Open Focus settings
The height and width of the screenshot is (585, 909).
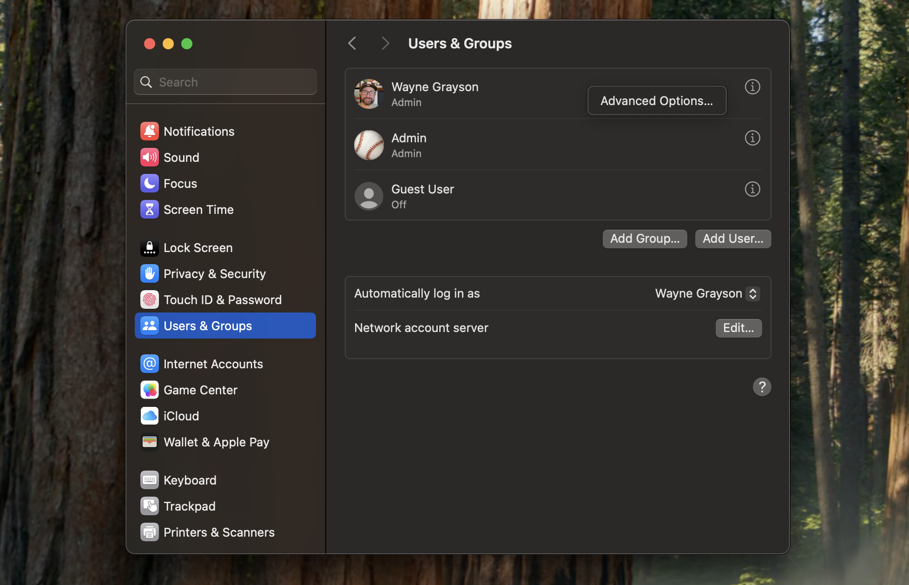click(x=180, y=183)
